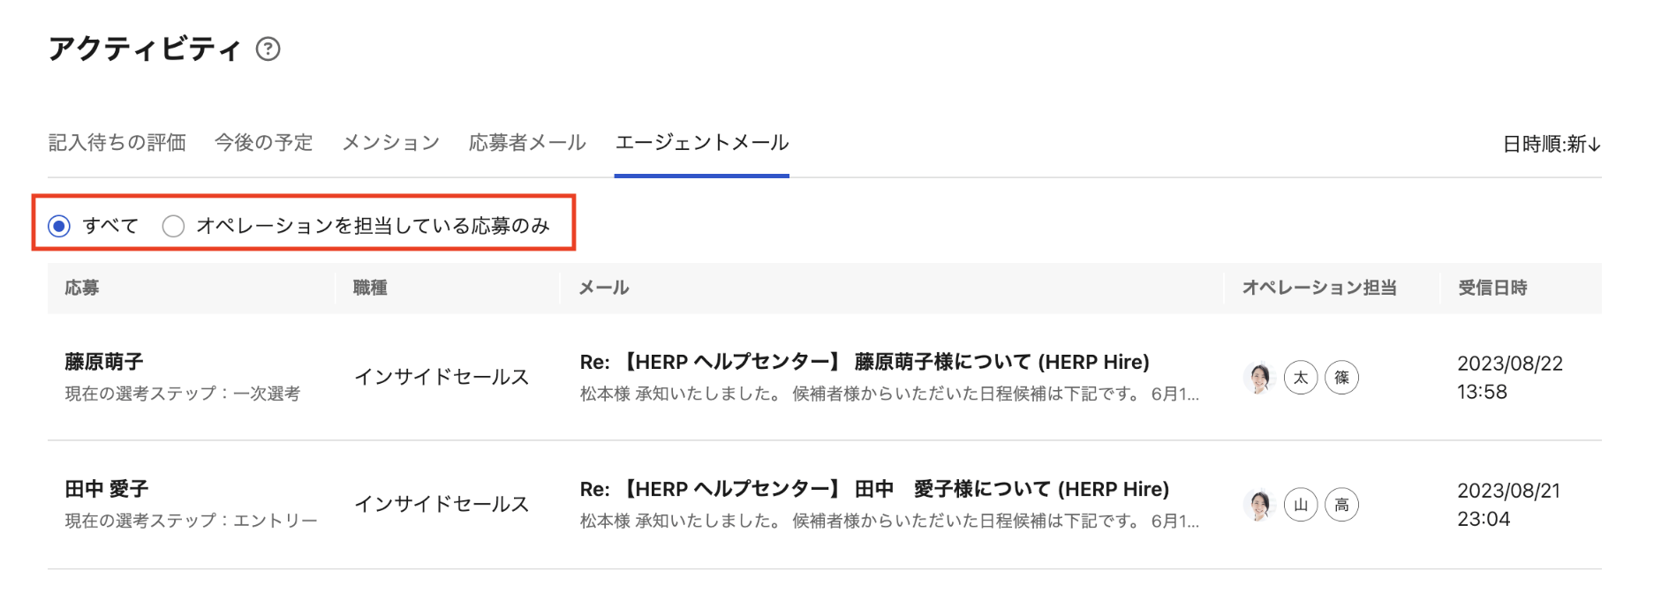Open the 田中 愛子様について email subject

(x=873, y=489)
